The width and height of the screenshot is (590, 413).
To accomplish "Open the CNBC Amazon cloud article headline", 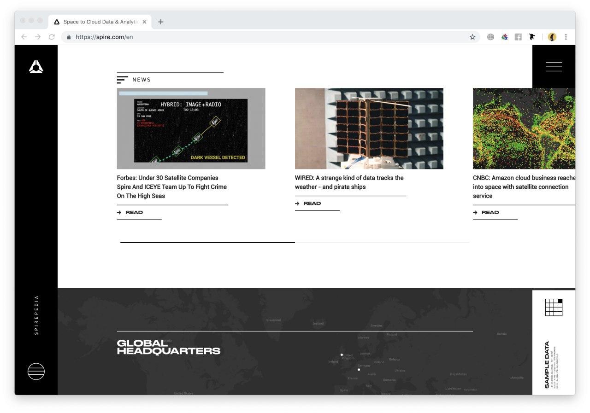I will click(524, 186).
